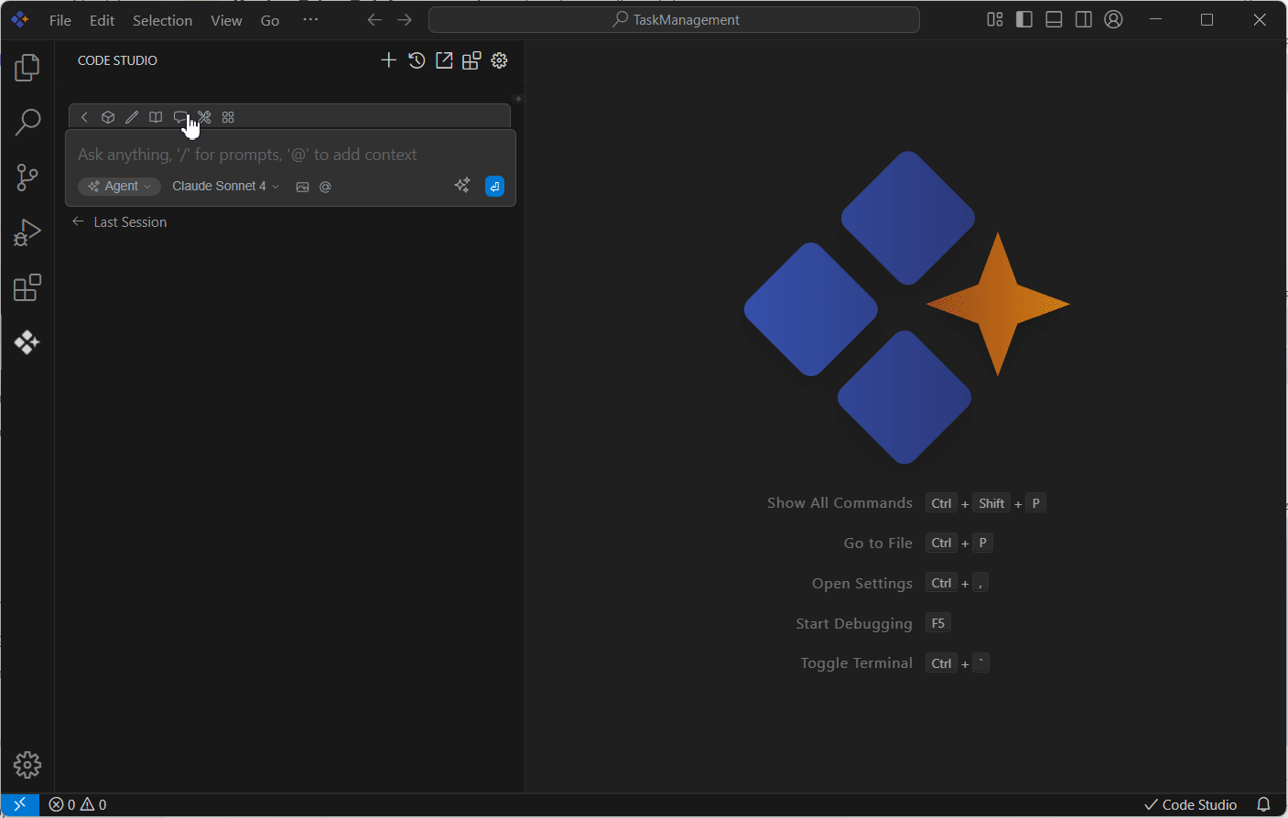Click the pencil edit icon in chat toolbar
The height and width of the screenshot is (818, 1288).
(x=132, y=117)
